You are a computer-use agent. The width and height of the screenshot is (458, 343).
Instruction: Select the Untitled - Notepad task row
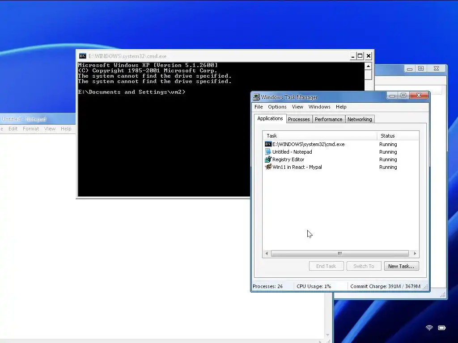pyautogui.click(x=340, y=152)
